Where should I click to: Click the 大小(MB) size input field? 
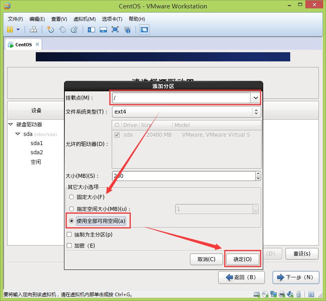pyautogui.click(x=183, y=176)
